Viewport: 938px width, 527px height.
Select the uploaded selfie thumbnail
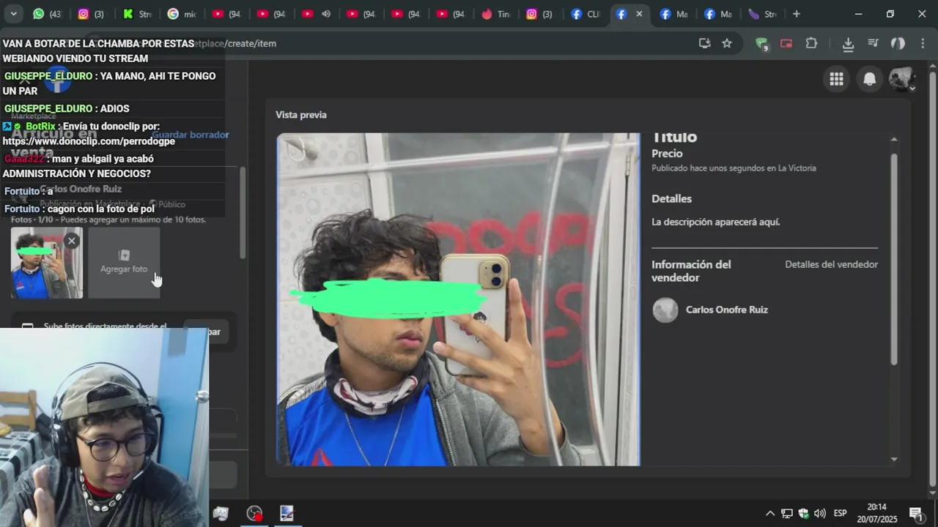click(46, 263)
